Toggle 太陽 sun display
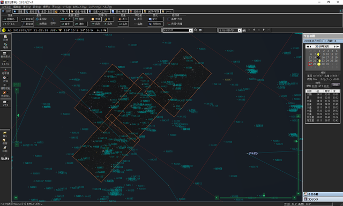 click(96, 19)
